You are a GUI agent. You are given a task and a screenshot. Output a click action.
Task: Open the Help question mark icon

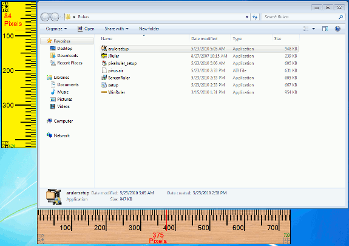pos(337,29)
